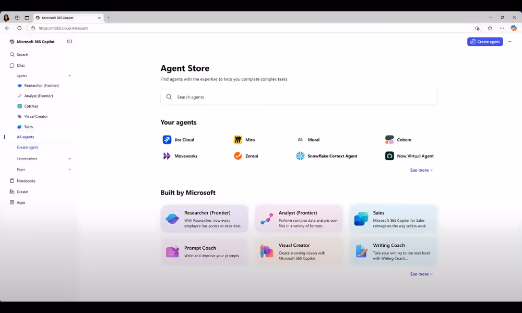Collapse the Agents section chevron
The image size is (522, 313).
coord(69,76)
